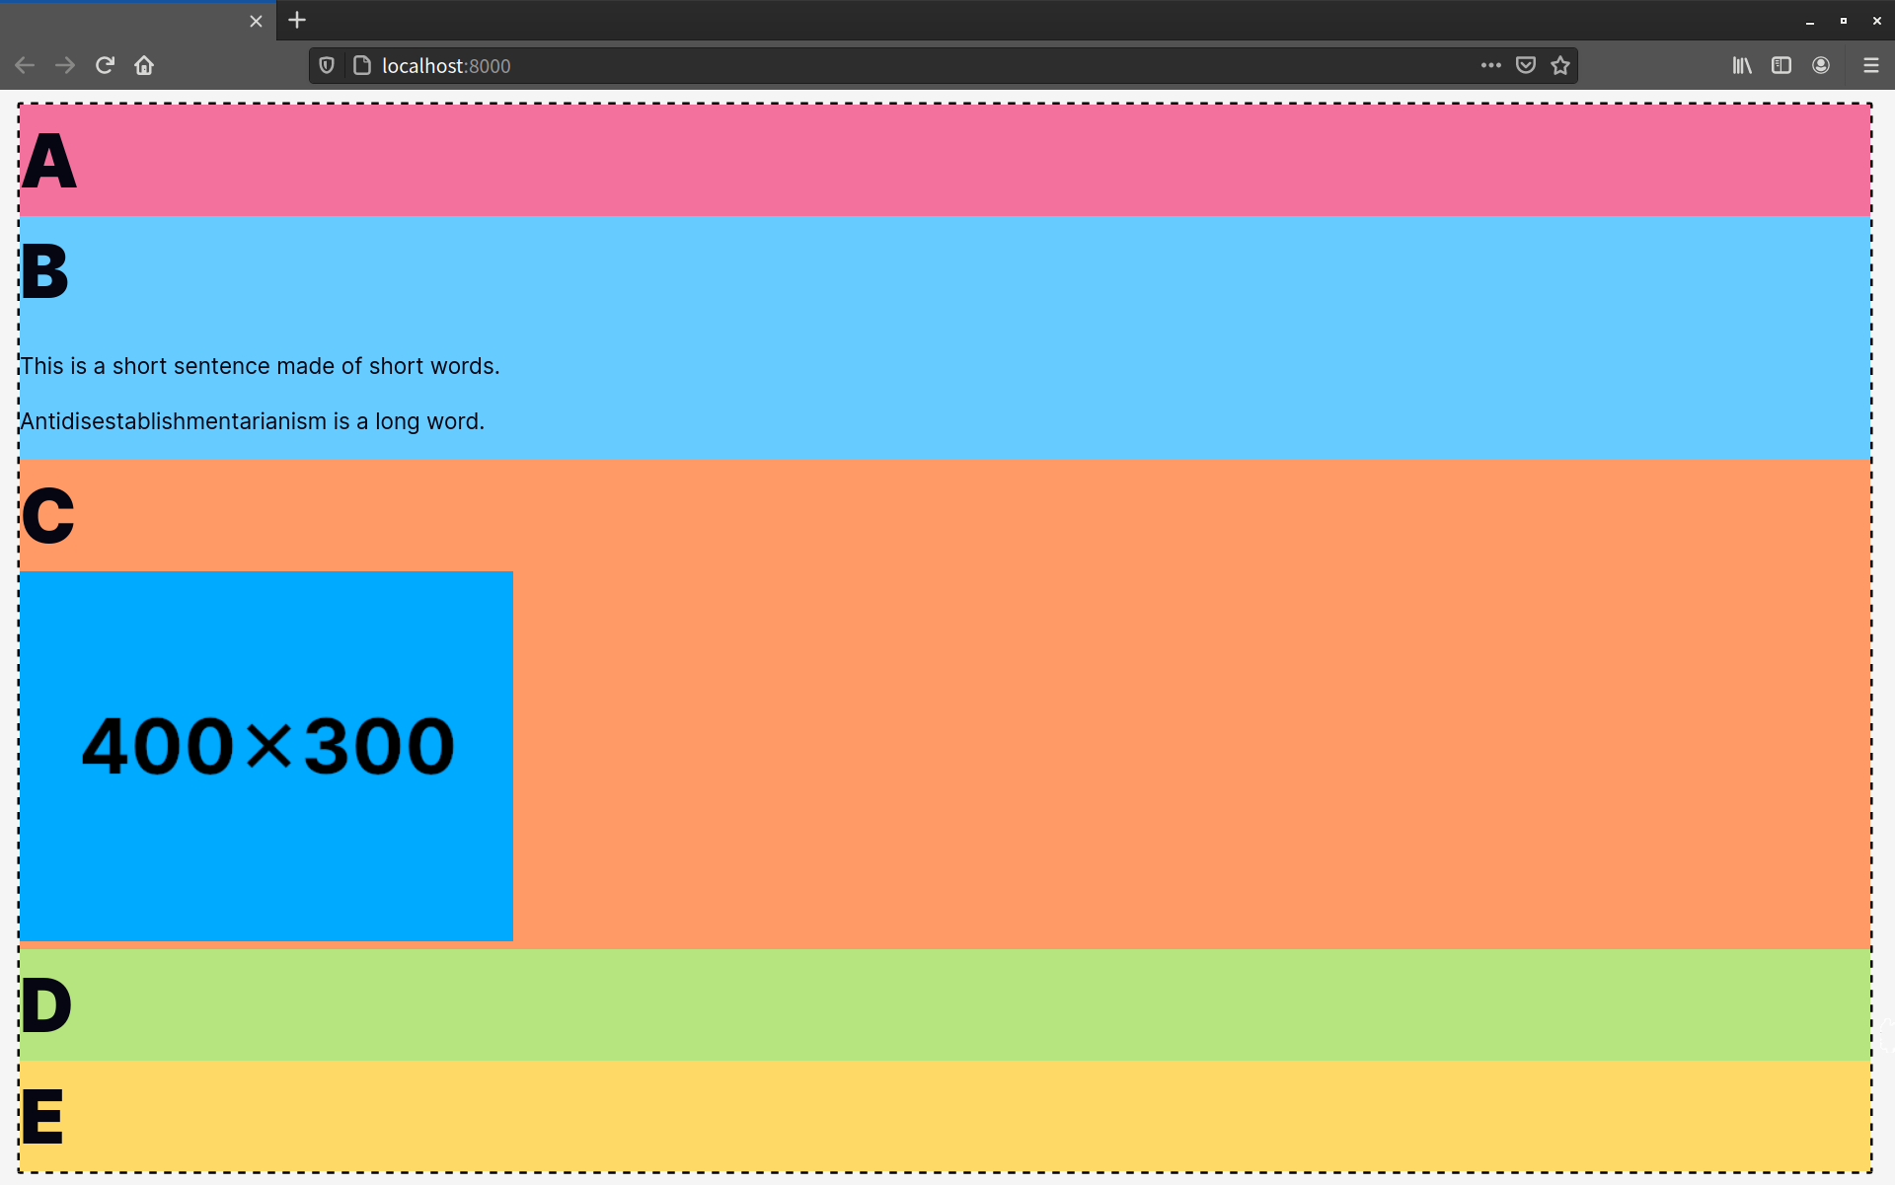Screen dimensions: 1895x1185
Task: Open the Library bookmarks panel
Action: coord(1742,65)
